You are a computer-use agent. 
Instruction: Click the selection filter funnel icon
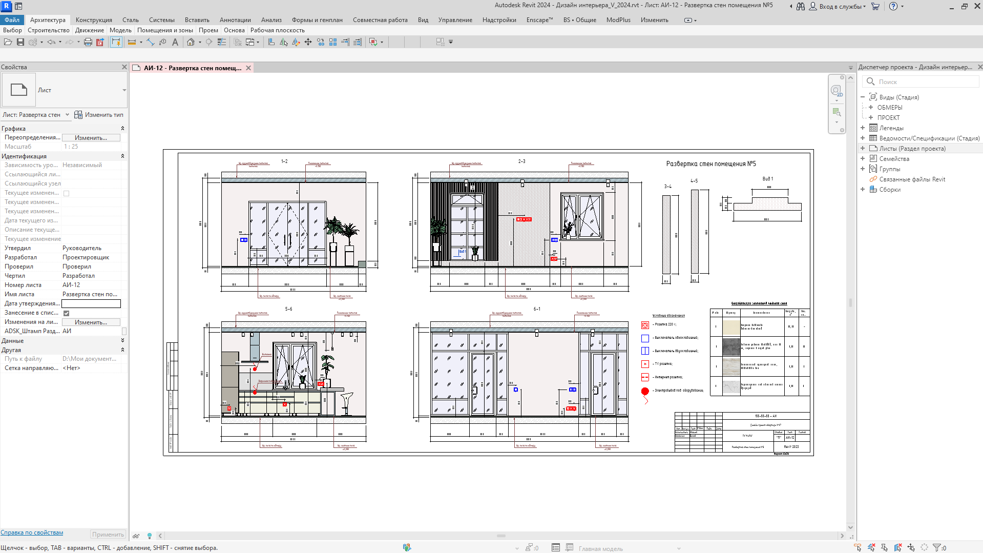coord(937,548)
